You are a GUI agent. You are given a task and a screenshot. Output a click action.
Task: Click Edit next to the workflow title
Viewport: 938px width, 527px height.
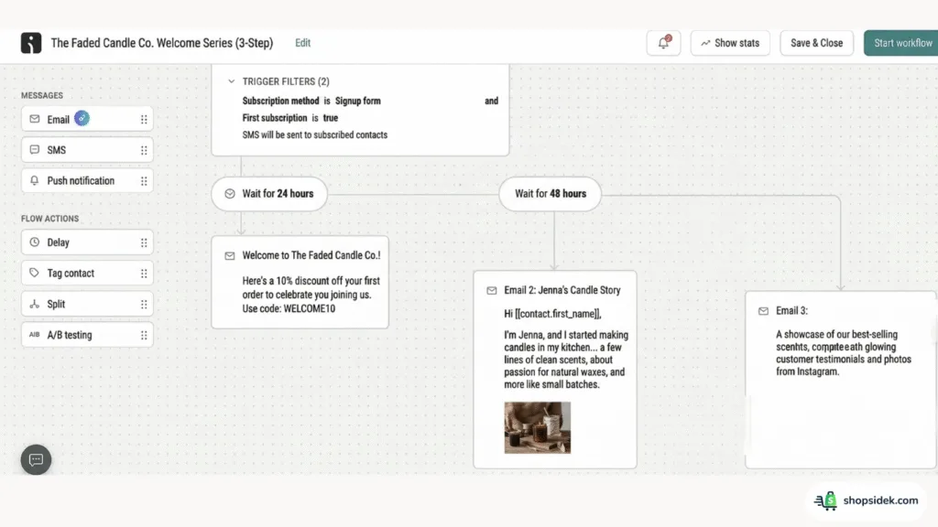click(x=302, y=42)
